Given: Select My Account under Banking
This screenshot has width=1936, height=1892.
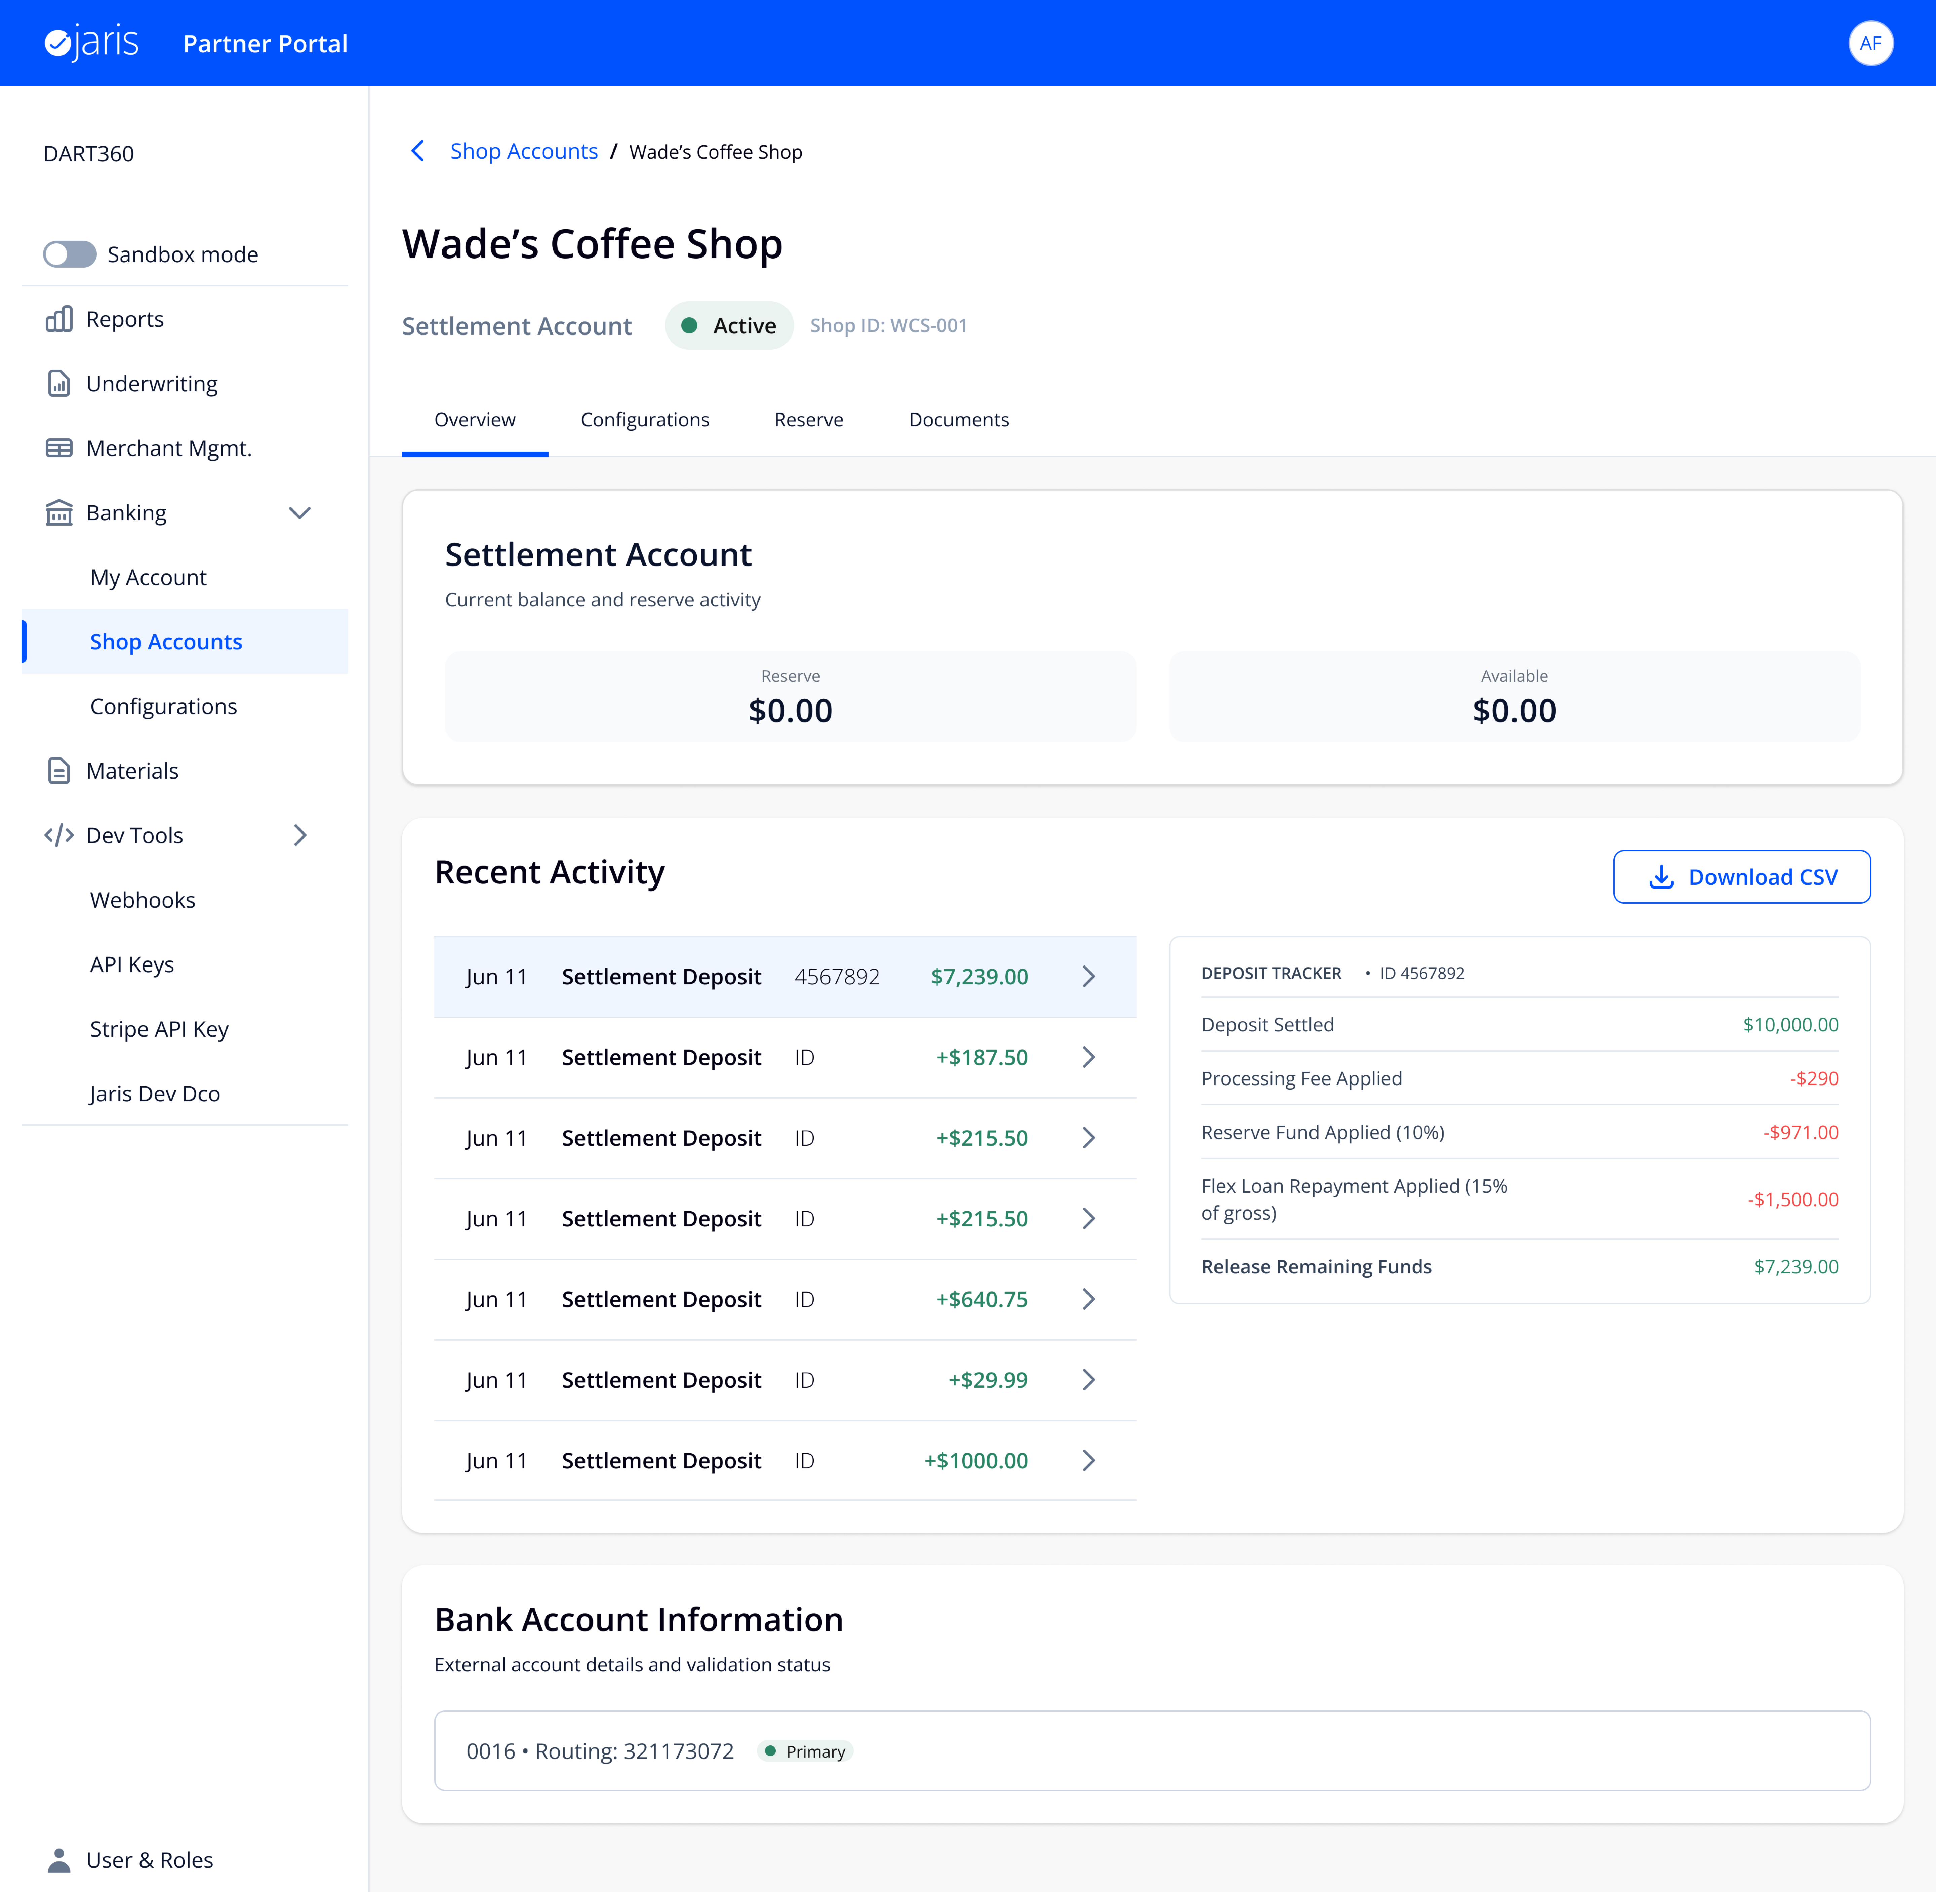Looking at the screenshot, I should (185, 577).
